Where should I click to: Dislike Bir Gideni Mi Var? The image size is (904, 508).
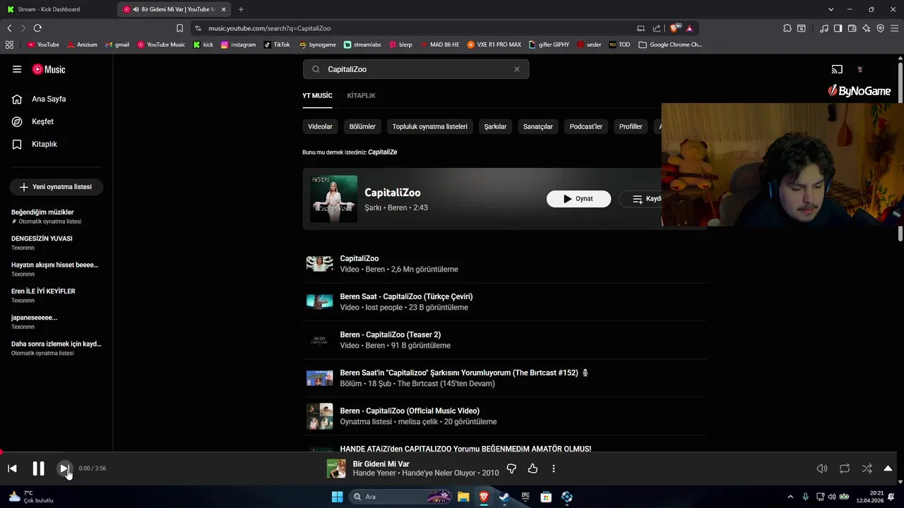[x=511, y=468]
